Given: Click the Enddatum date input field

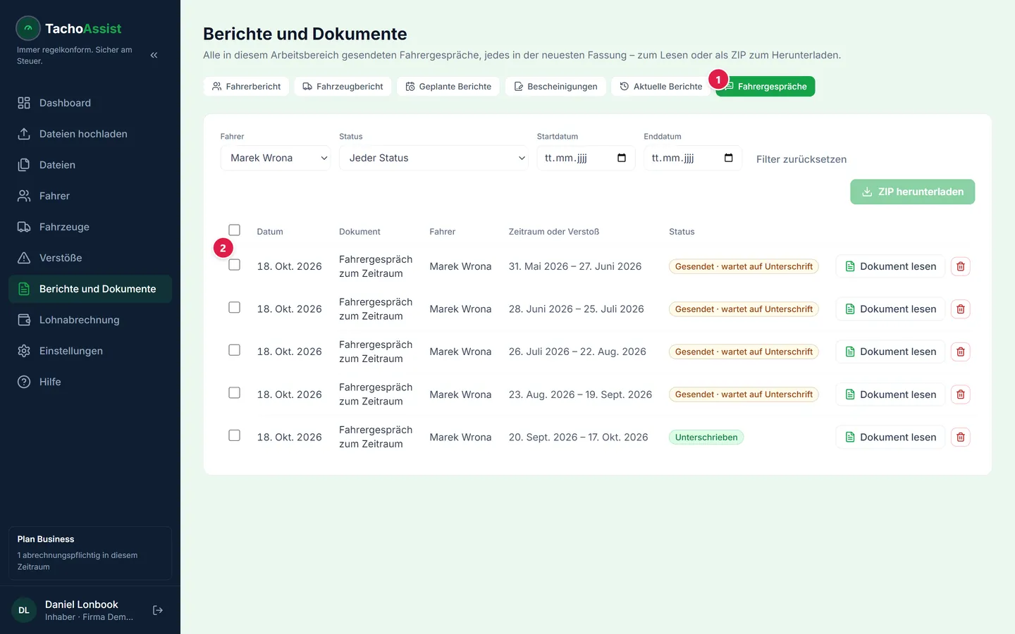Looking at the screenshot, I should pyautogui.click(x=693, y=158).
